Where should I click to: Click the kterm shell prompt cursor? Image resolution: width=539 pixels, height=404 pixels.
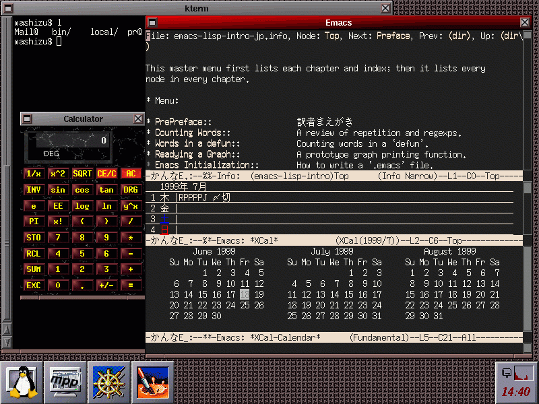coord(59,42)
